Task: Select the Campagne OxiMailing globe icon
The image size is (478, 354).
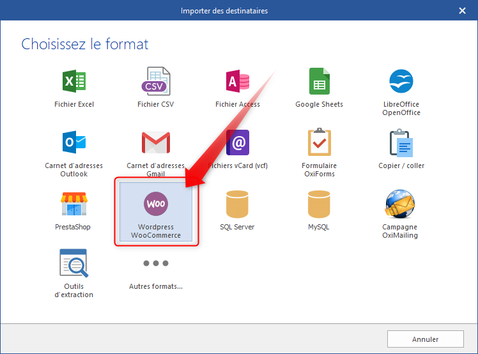Action: 400,204
